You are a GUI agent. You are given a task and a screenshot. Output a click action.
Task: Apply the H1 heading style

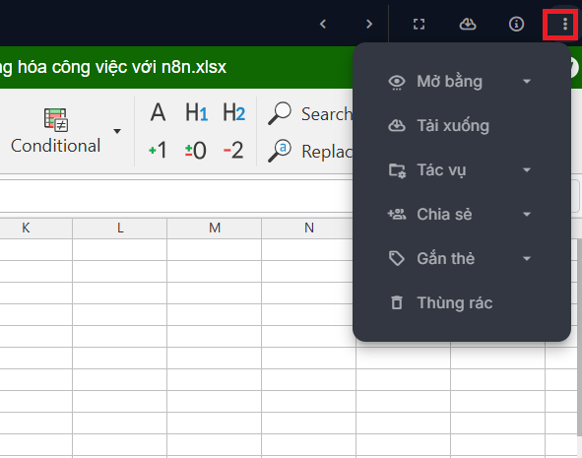[x=196, y=112]
